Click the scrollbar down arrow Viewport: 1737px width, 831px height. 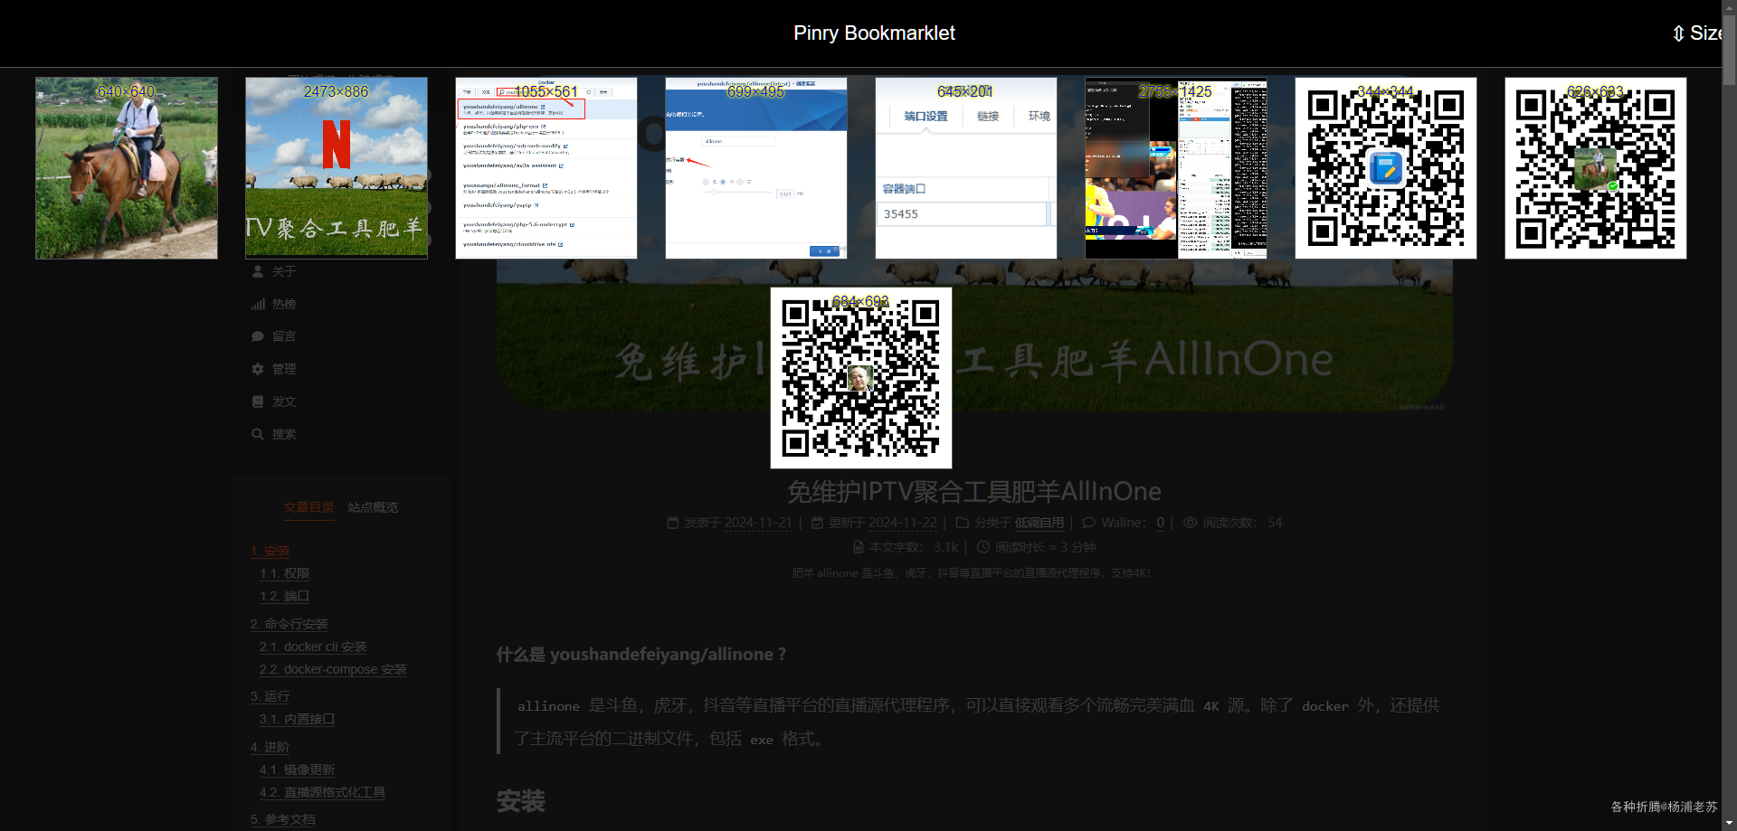(1729, 824)
